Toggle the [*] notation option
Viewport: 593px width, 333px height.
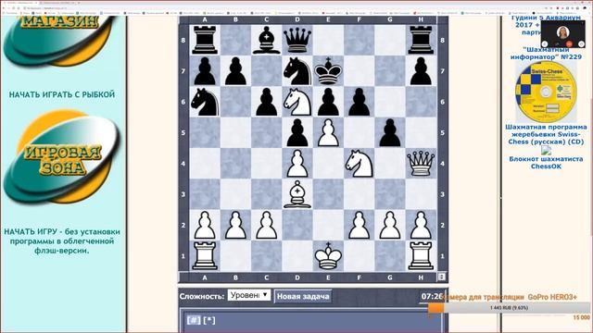(x=209, y=320)
